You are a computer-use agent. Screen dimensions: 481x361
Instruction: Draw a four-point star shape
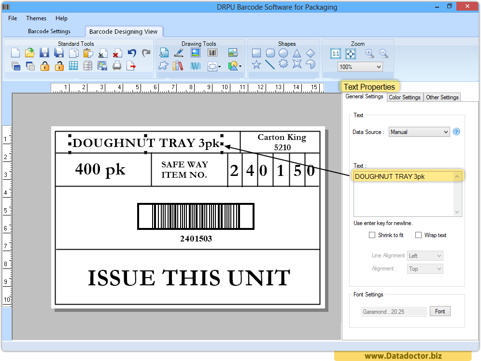coord(297,64)
